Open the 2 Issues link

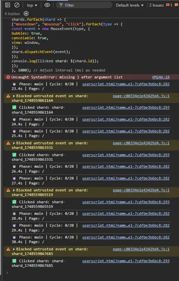157,5
